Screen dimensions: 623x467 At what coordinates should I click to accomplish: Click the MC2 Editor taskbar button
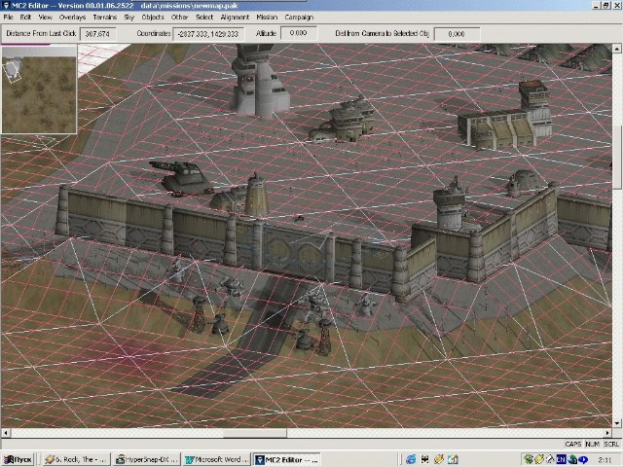(287, 459)
